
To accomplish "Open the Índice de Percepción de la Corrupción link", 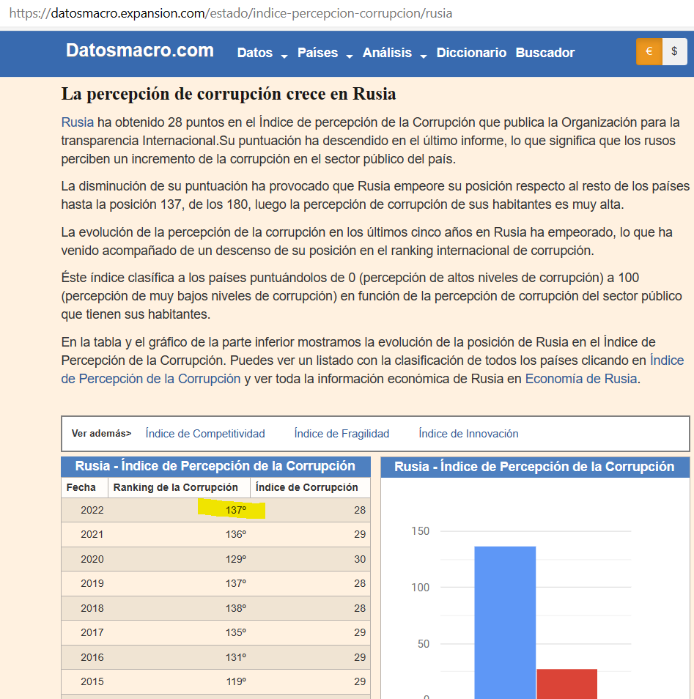I will (x=372, y=369).
